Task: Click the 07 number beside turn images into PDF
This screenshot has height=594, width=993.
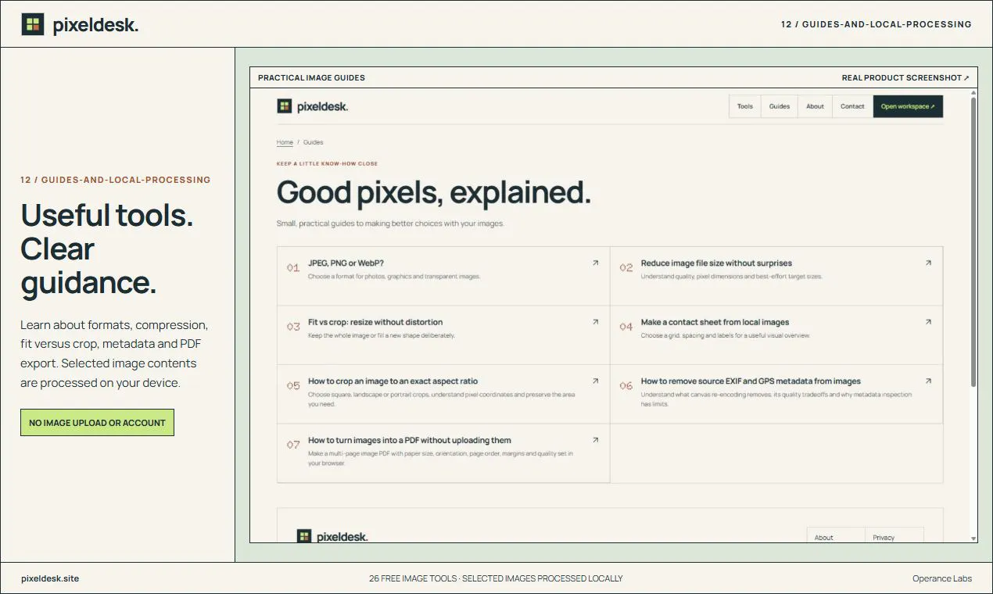Action: point(293,445)
